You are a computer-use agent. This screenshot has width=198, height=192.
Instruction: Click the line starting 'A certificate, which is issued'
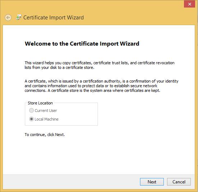pos(102,81)
